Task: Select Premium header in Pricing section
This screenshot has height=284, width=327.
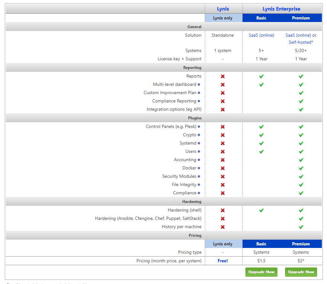Action: (x=301, y=244)
